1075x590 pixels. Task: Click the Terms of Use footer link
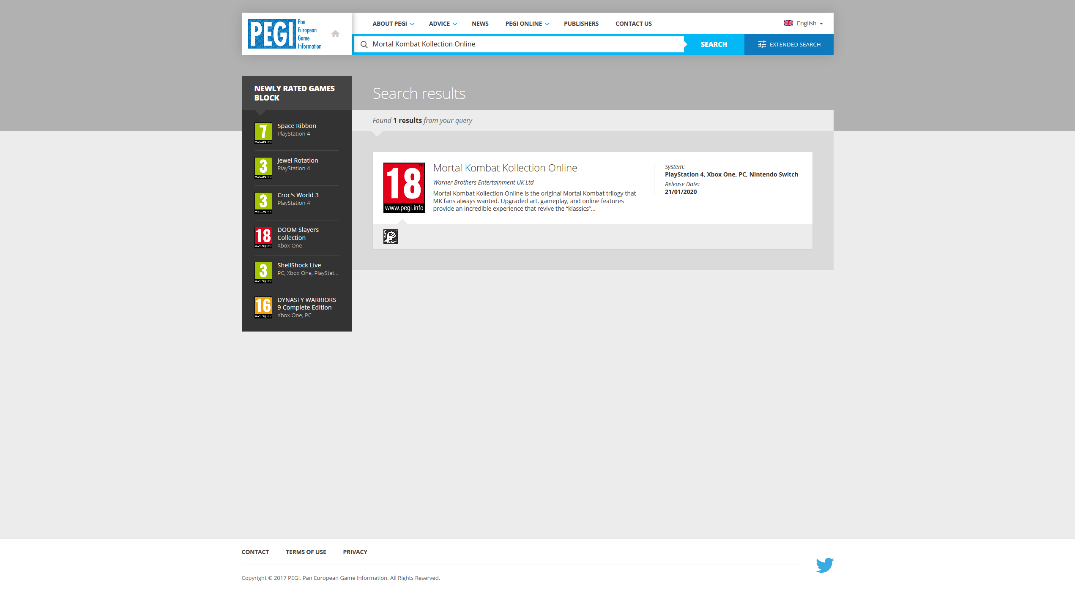[306, 552]
